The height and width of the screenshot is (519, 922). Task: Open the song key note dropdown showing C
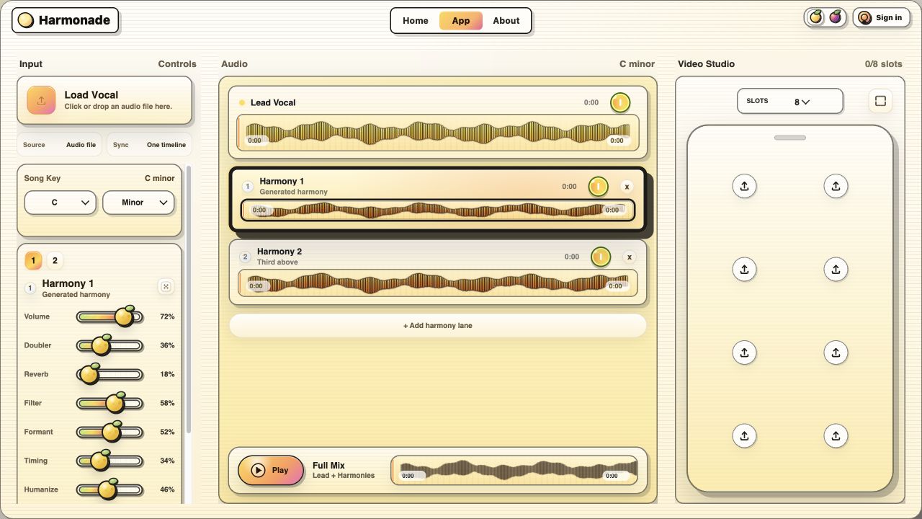point(61,203)
